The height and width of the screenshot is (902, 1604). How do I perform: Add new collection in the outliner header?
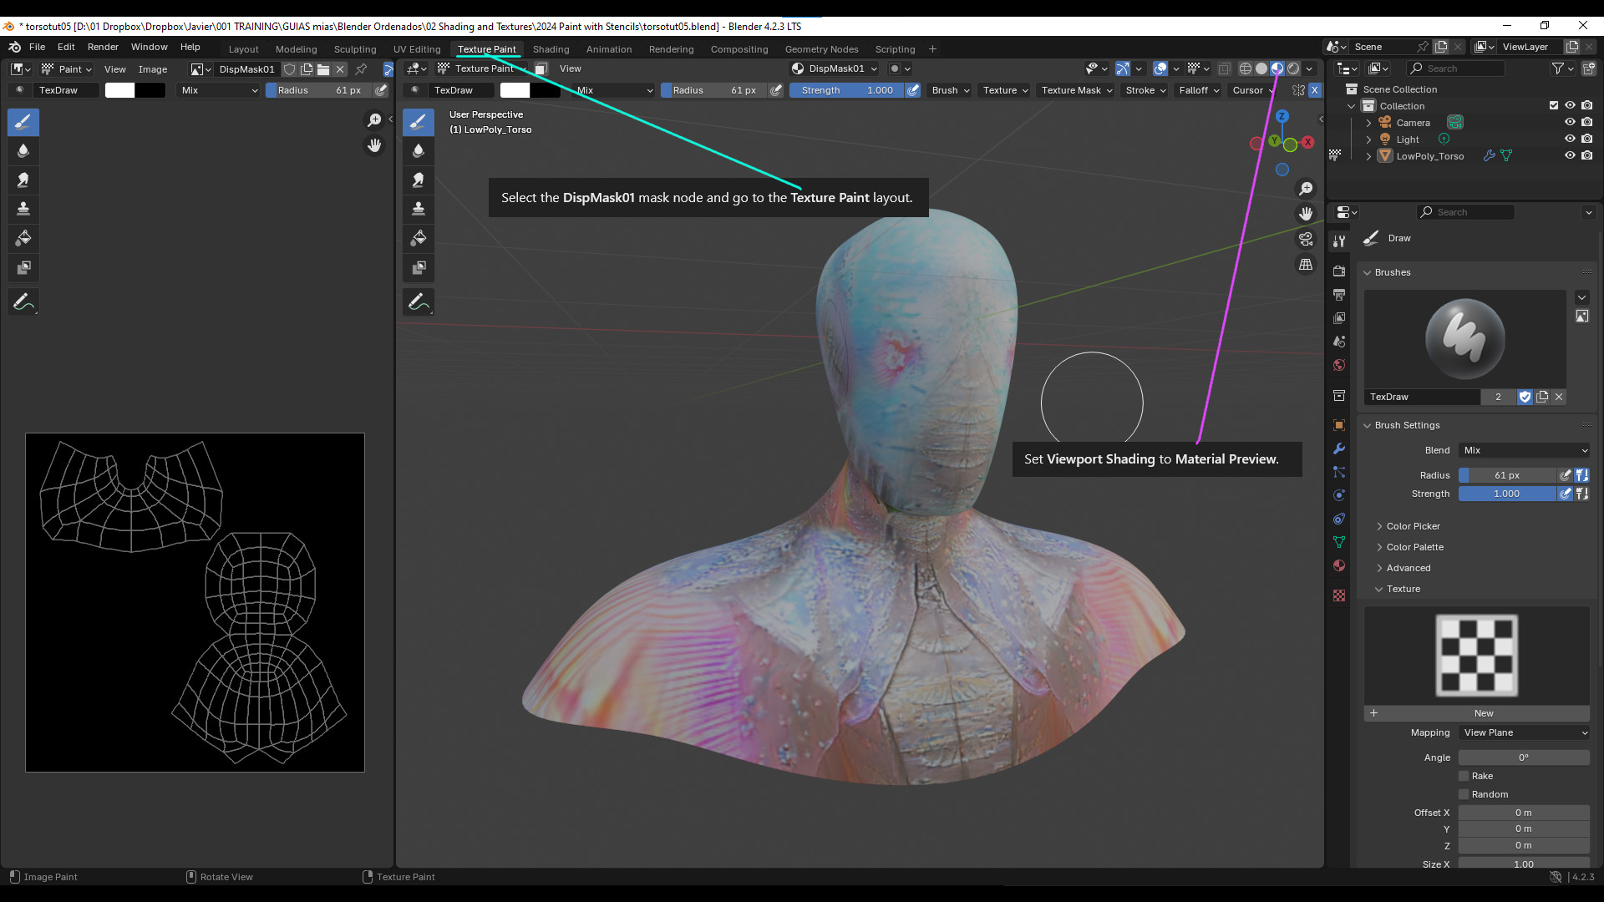1589,68
